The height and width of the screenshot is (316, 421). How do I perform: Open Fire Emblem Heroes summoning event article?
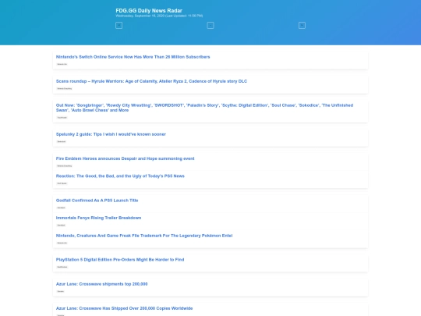coord(125,158)
